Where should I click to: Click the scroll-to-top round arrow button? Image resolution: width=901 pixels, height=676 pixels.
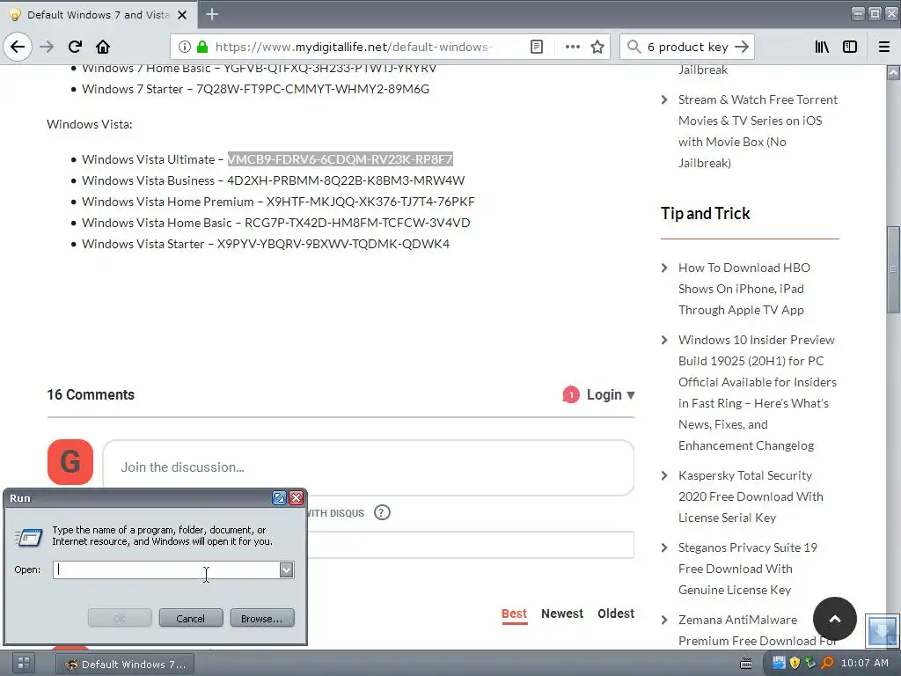(835, 619)
